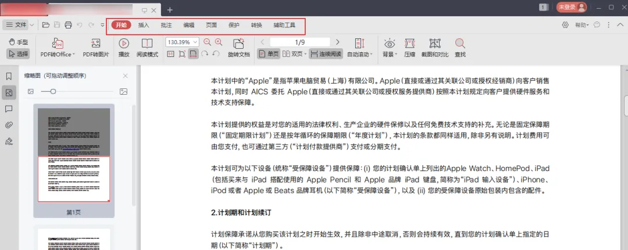The image size is (628, 250).
Task: Expand the arrow next to 文件
Action: [31, 25]
